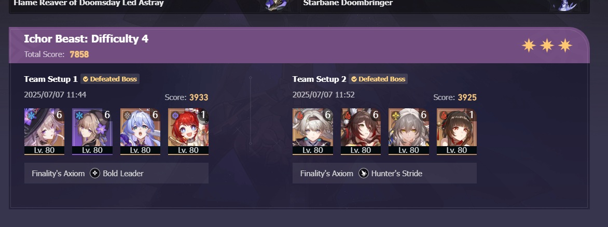Viewport: 608px width, 227px height.
Task: Open the dark-haired fire character with eidolon 6
Action: point(361,131)
